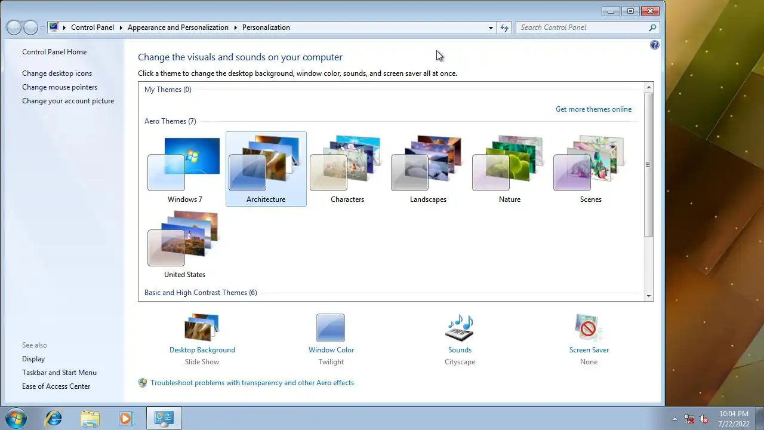764x430 pixels.
Task: Open Desktop Background settings icon
Action: click(202, 327)
